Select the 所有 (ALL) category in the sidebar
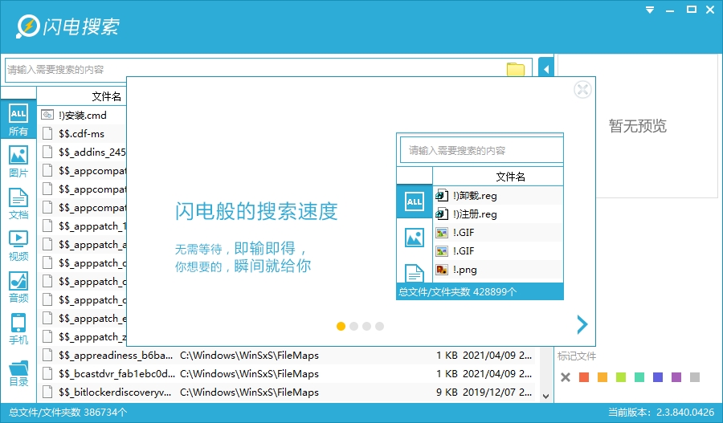Viewport: 723px width, 423px height. (18, 120)
